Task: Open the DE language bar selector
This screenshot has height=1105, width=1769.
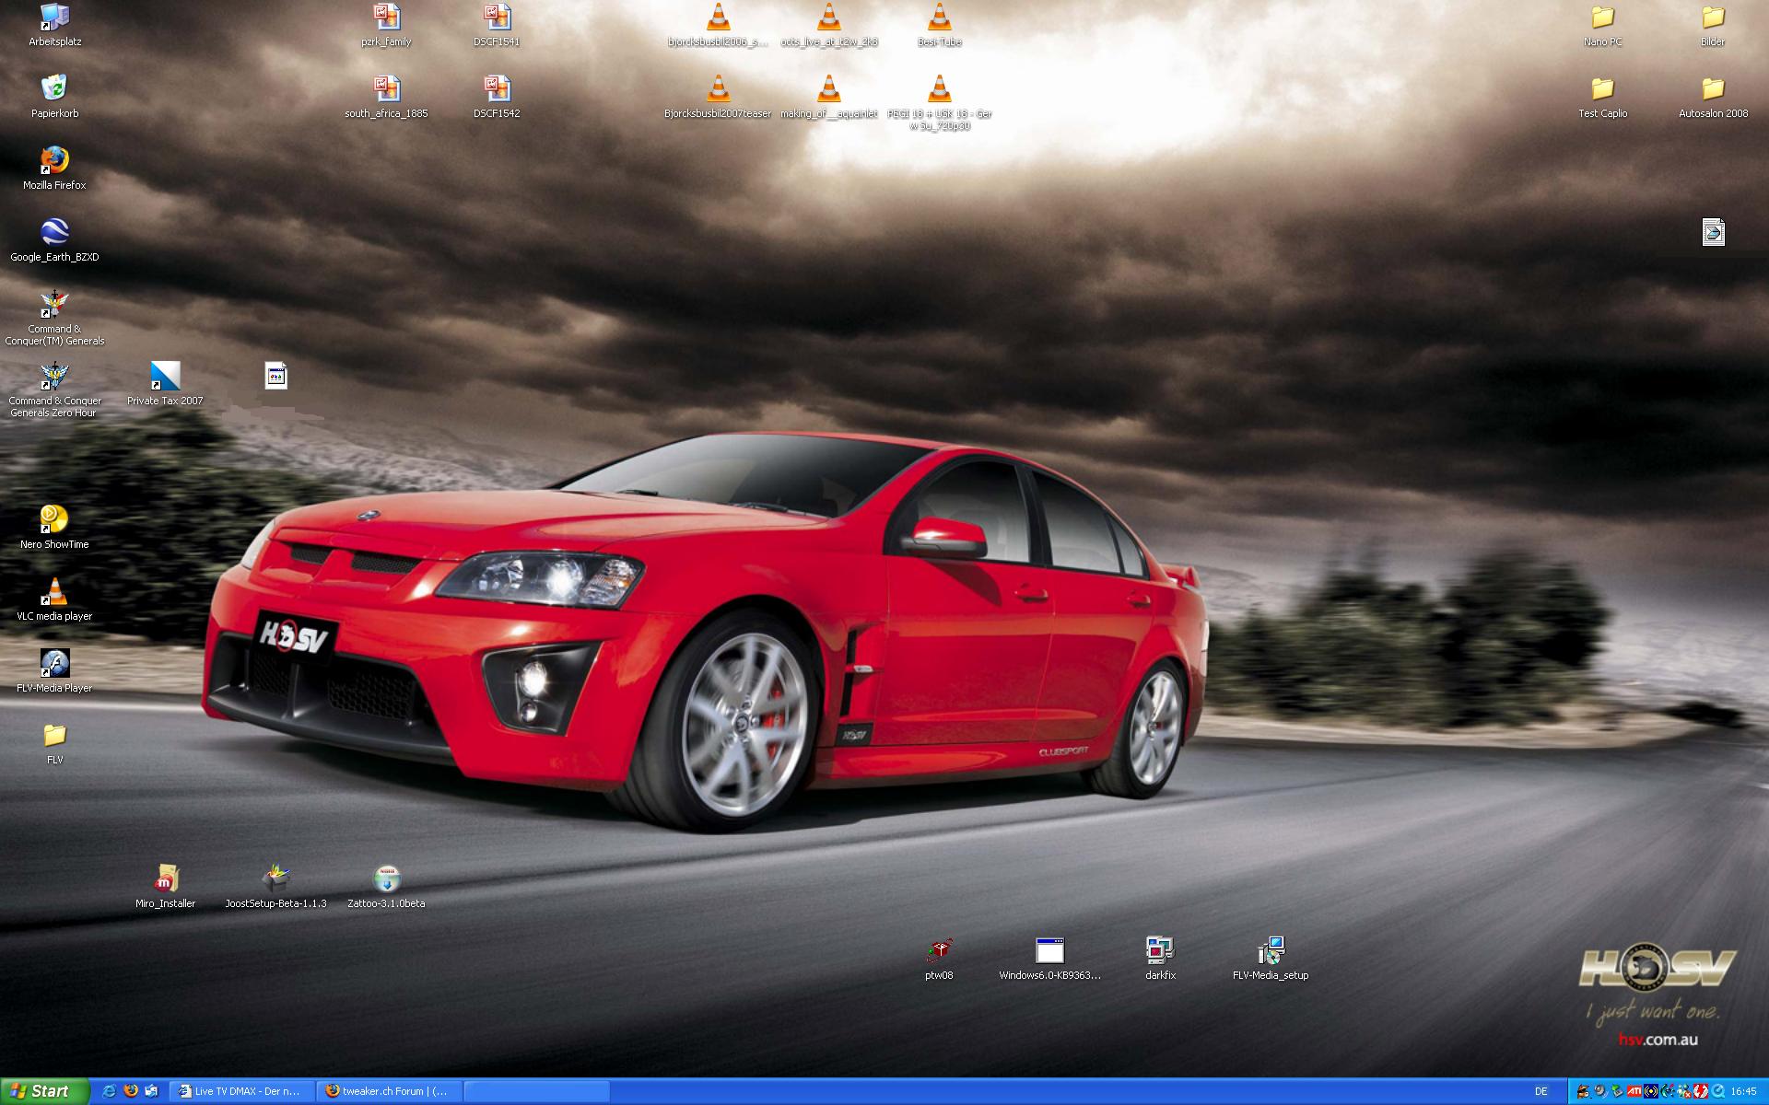Action: pyautogui.click(x=1541, y=1091)
